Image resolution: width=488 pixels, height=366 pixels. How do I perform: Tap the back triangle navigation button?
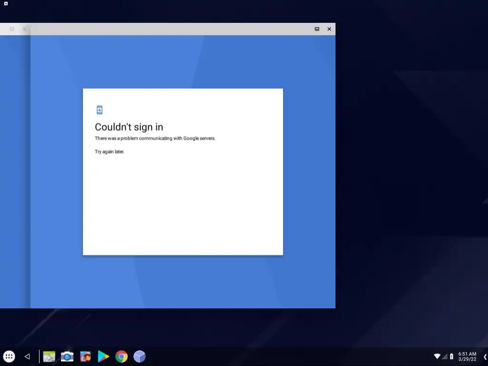click(x=27, y=356)
